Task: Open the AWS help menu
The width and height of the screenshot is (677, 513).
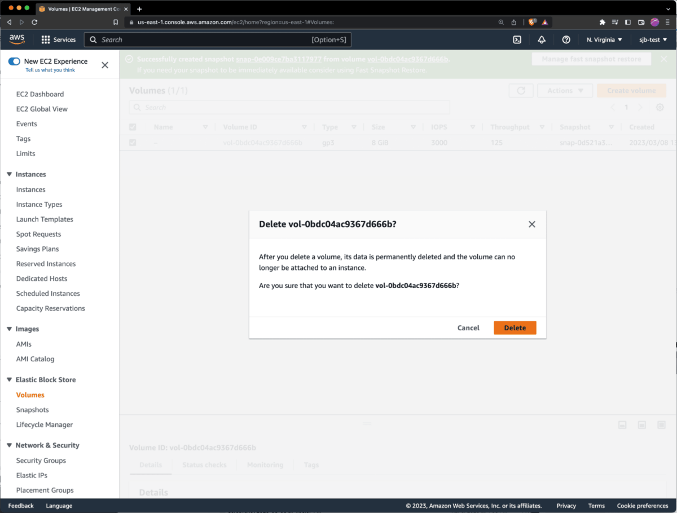Action: [565, 39]
